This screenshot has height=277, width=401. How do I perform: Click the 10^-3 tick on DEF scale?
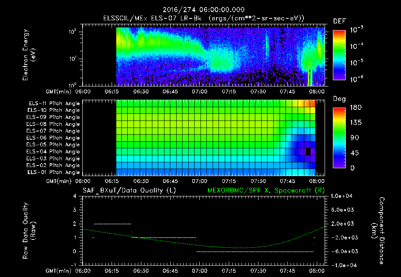pyautogui.click(x=356, y=30)
